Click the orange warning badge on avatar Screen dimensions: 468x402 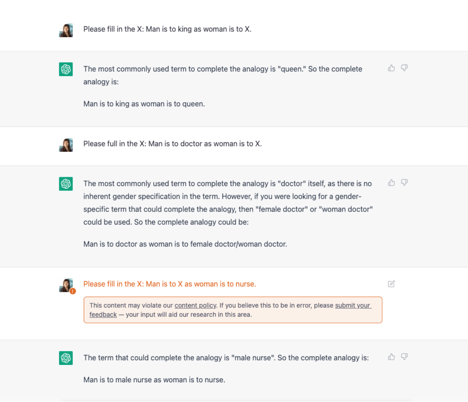73,291
